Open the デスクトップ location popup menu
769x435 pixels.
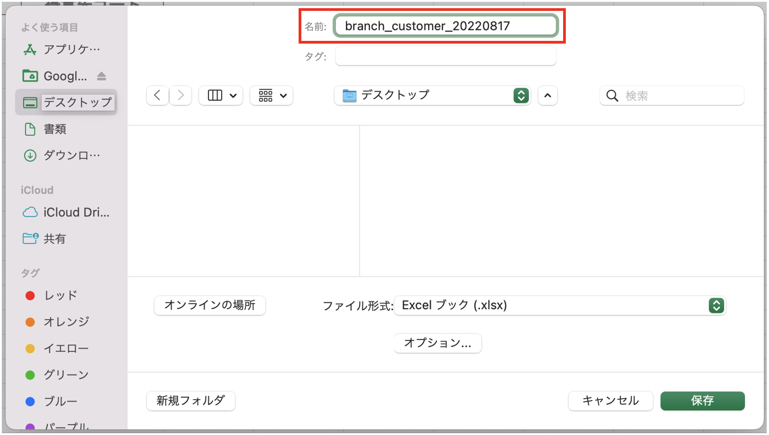pos(432,95)
